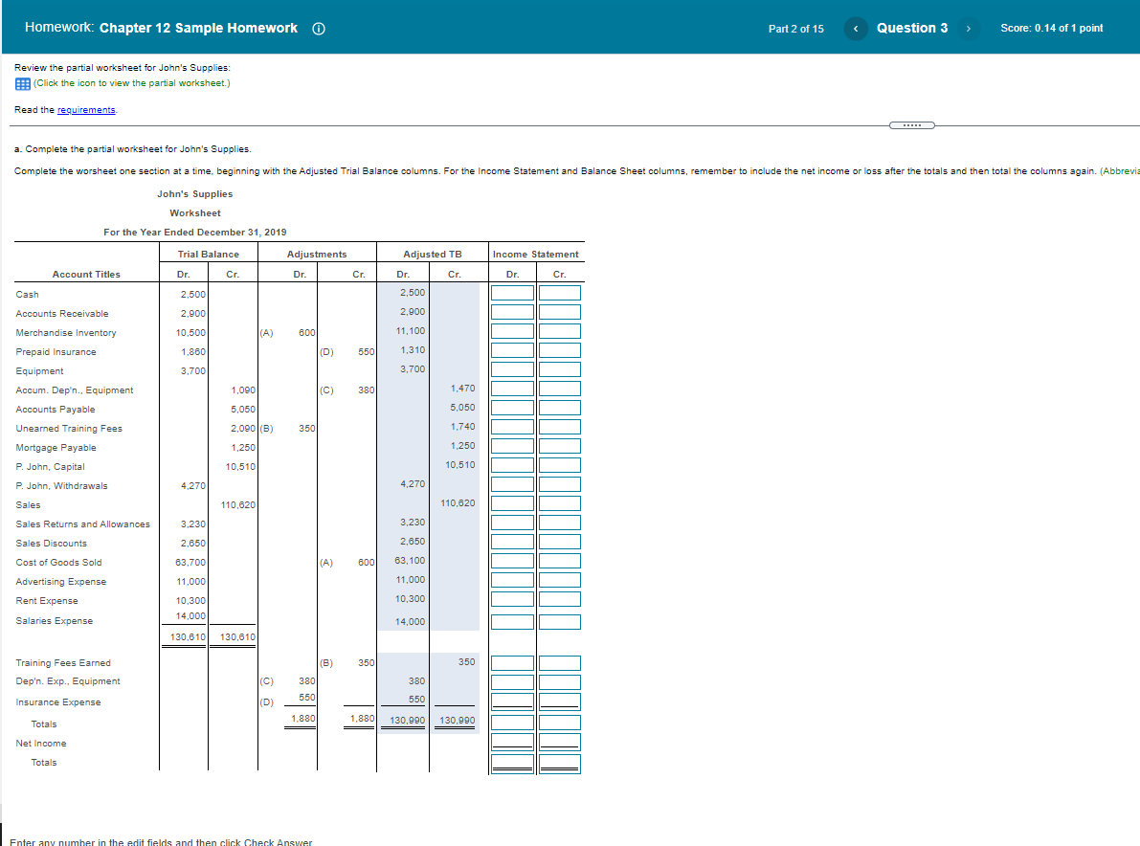Click Sales Income Statement Dr. field
The image size is (1140, 846).
[512, 503]
